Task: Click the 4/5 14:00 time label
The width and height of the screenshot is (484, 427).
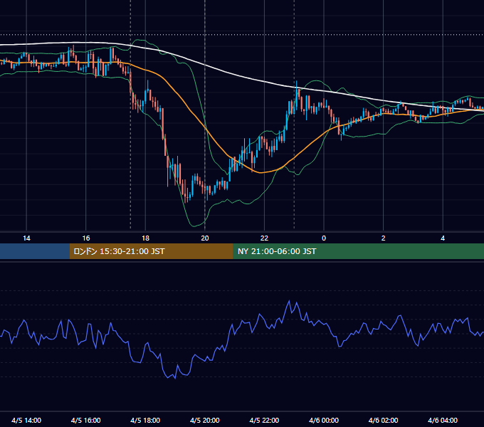Action: (26, 420)
